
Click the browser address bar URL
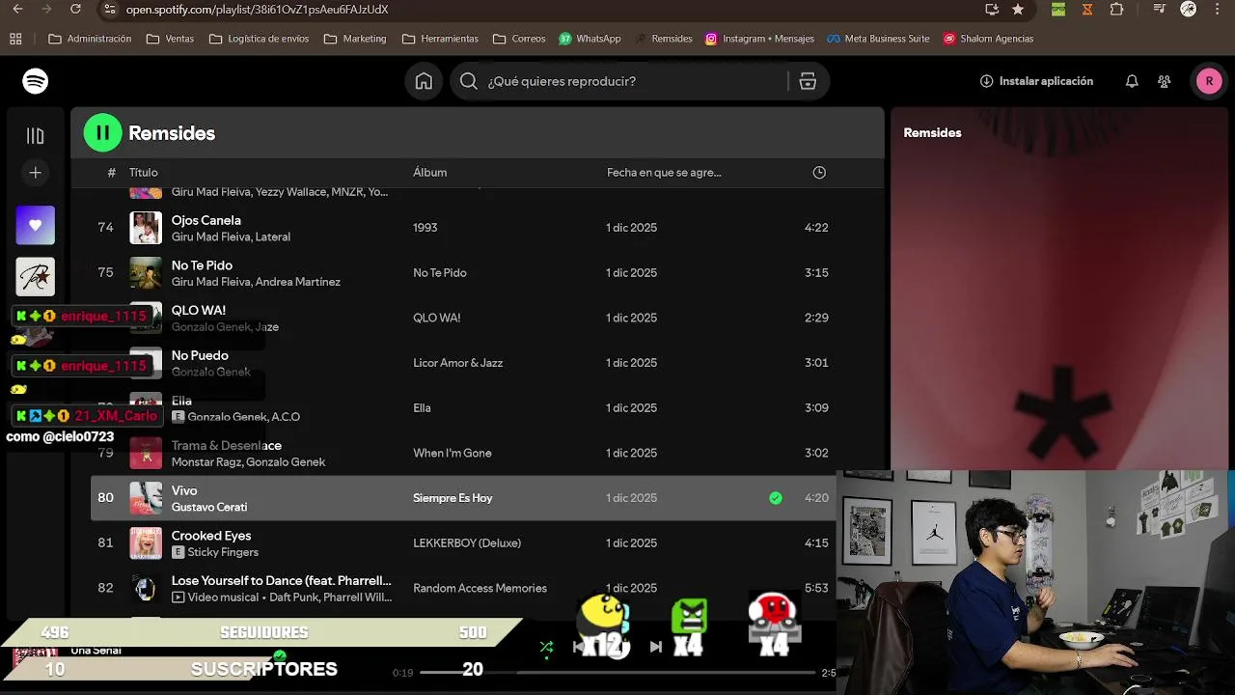point(257,10)
